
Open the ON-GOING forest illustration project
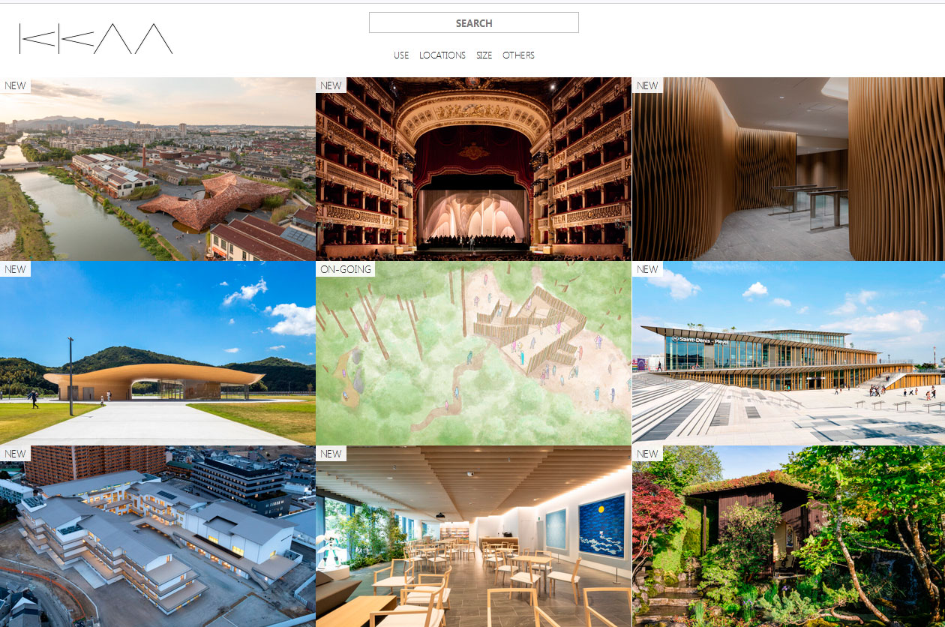(x=473, y=353)
